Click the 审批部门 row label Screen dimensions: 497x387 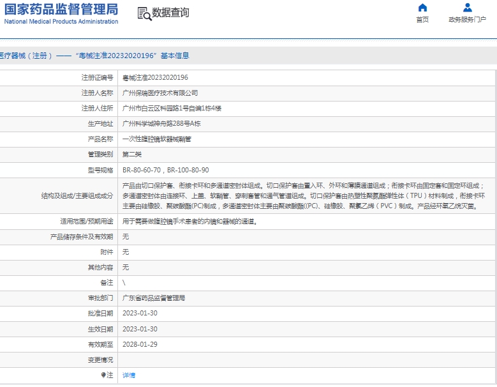tap(100, 298)
